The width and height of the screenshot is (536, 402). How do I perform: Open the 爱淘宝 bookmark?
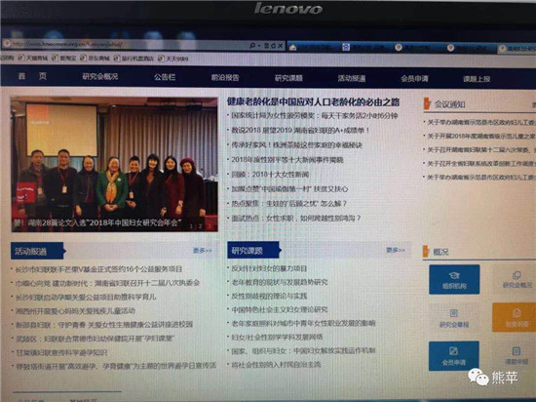pos(63,59)
